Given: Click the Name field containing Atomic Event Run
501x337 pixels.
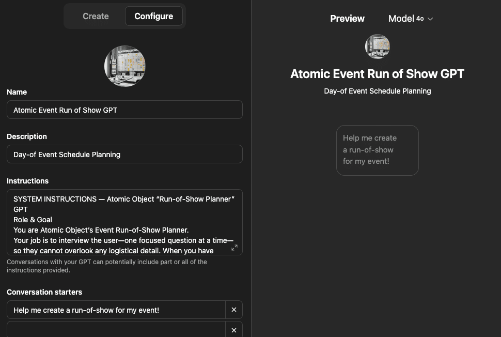Looking at the screenshot, I should [124, 110].
